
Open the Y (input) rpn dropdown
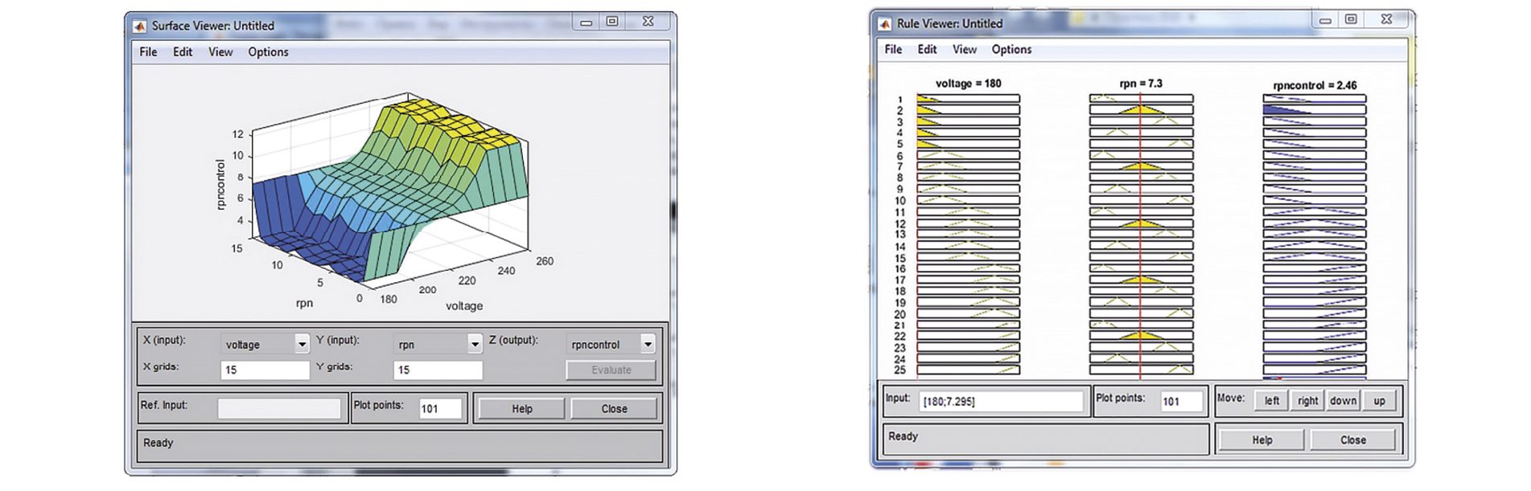point(475,344)
